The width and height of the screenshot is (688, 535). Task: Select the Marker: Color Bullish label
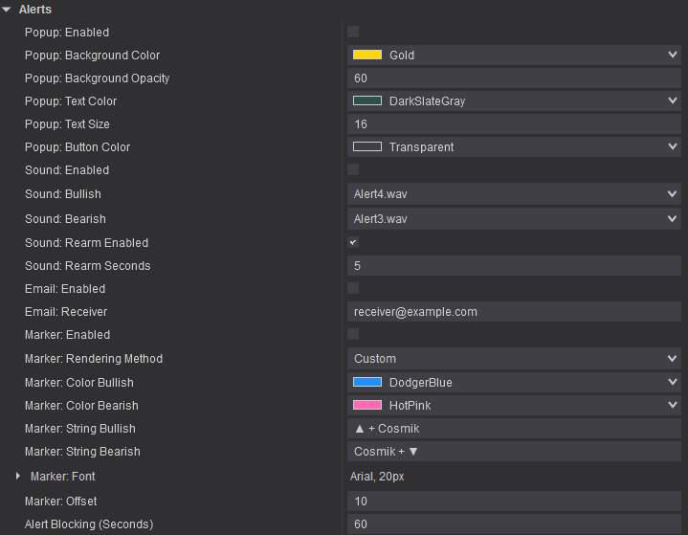point(79,383)
